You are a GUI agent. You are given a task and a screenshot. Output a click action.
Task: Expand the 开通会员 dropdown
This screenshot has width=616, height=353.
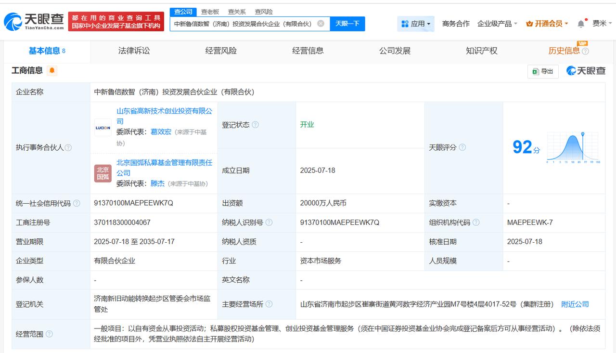click(x=547, y=24)
